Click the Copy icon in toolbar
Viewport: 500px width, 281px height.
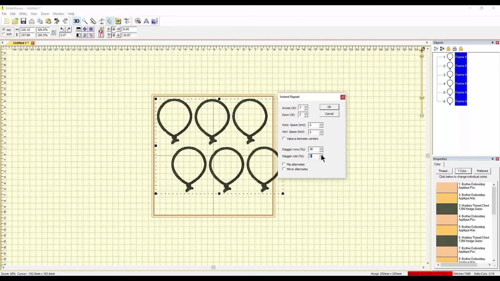click(x=40, y=21)
